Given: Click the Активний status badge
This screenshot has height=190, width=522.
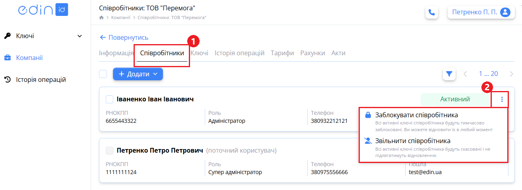Looking at the screenshot, I should click(x=455, y=99).
